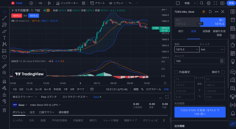Click the trash icon to remove drawings
The height and width of the screenshot is (129, 236).
[5, 110]
